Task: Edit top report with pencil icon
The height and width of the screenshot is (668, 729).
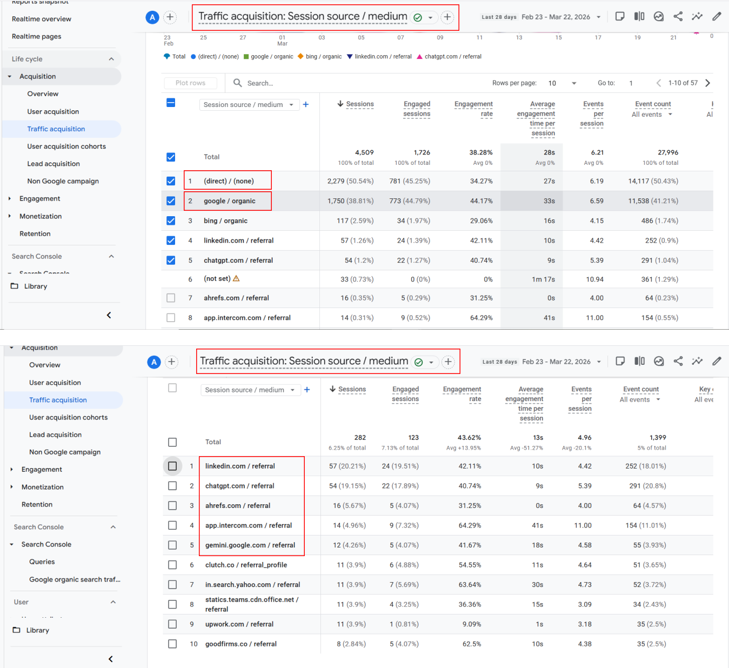Action: coord(717,16)
